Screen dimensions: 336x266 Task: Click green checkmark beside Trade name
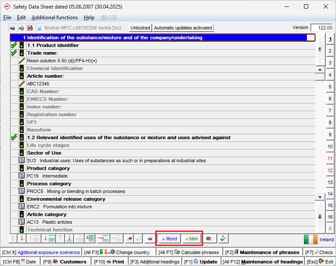click(14, 53)
